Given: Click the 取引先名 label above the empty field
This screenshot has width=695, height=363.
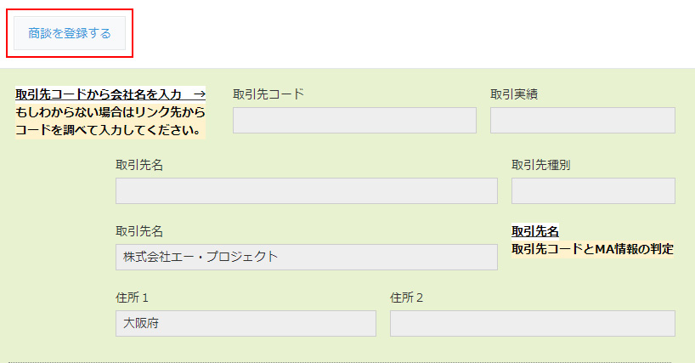Looking at the screenshot, I should pyautogui.click(x=139, y=165).
